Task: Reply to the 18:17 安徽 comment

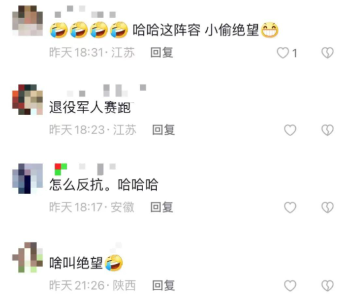Action: click(x=162, y=207)
